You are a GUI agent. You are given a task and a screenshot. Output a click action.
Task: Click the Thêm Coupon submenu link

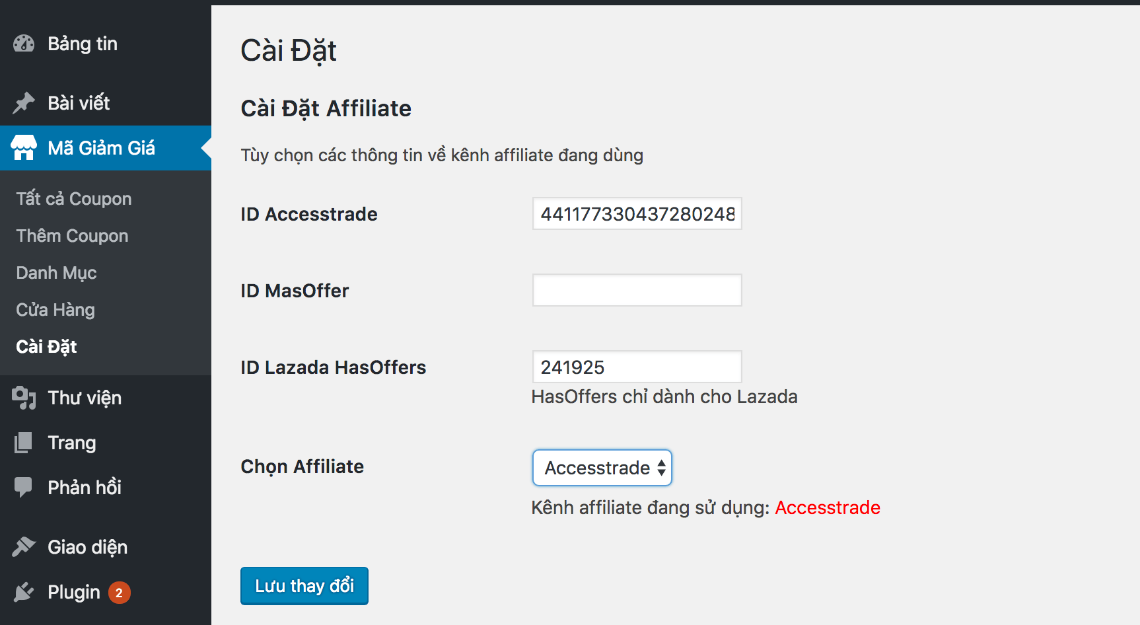(x=72, y=236)
